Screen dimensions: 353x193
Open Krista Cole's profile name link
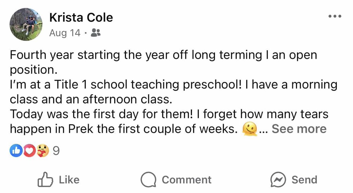[x=81, y=18]
